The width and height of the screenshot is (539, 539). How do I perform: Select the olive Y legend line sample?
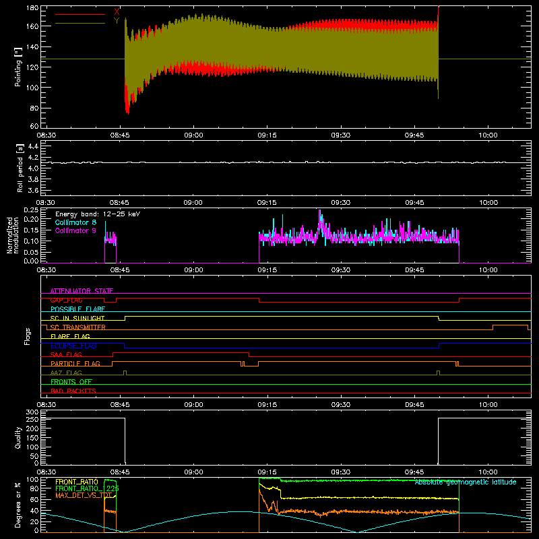pos(80,23)
